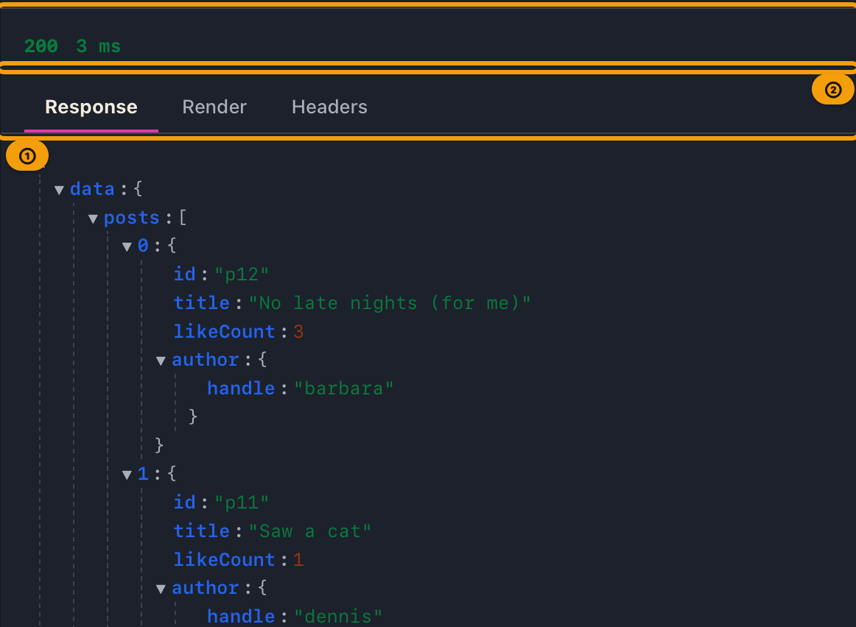Open the Headers tab

tap(329, 107)
